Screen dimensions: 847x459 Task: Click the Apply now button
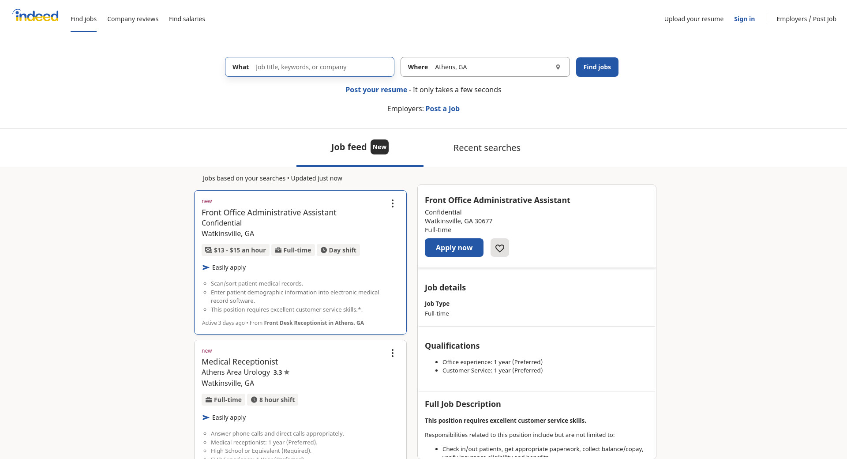(454, 248)
